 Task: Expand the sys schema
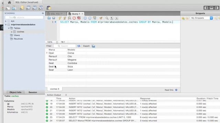pos(6,21)
